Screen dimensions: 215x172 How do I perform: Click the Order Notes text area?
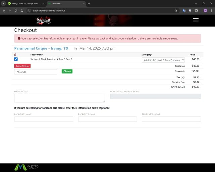pyautogui.click(x=60, y=98)
